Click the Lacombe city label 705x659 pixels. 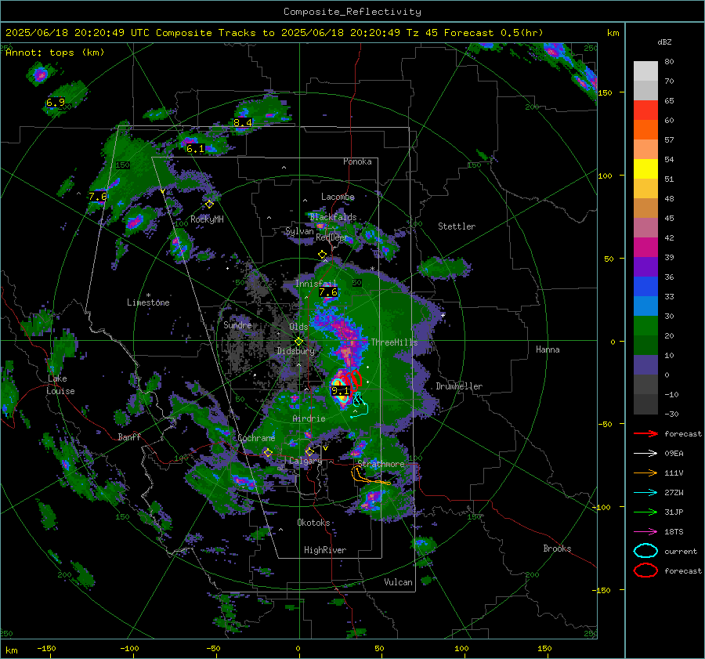point(338,197)
